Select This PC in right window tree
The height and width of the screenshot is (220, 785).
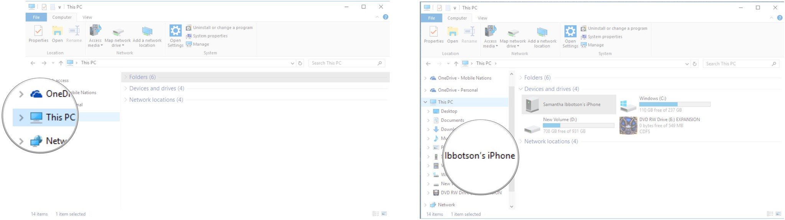445,102
